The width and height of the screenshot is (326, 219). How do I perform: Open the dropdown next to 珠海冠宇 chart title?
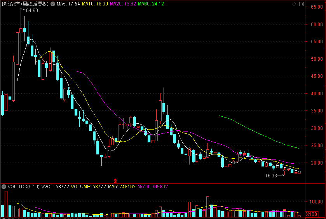[x=53, y=4]
